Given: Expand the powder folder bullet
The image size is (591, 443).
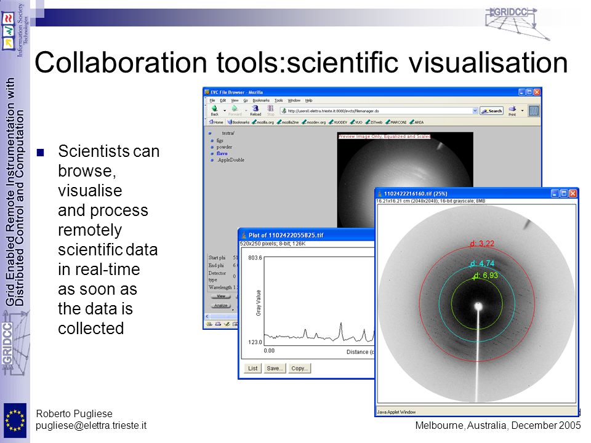Looking at the screenshot, I should click(212, 147).
